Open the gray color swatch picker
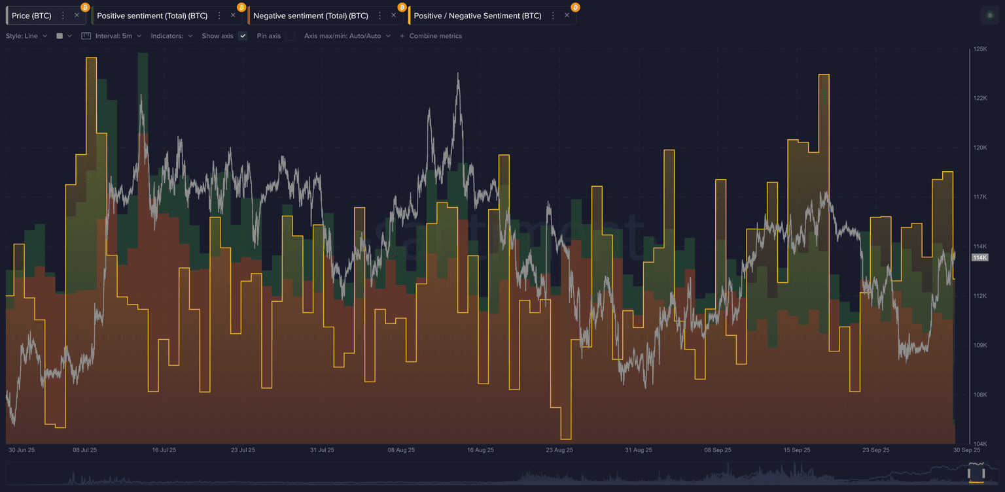Image resolution: width=1005 pixels, height=492 pixels. point(60,36)
